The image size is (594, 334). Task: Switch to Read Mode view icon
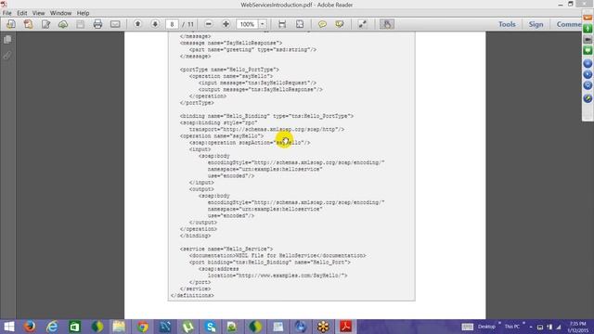tap(363, 24)
